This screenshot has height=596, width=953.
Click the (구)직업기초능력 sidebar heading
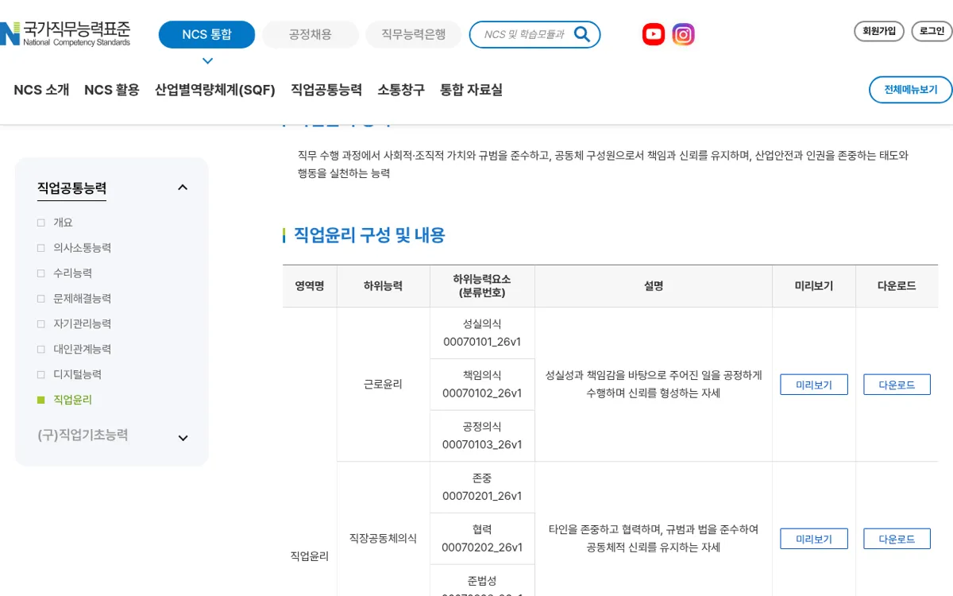(x=83, y=435)
